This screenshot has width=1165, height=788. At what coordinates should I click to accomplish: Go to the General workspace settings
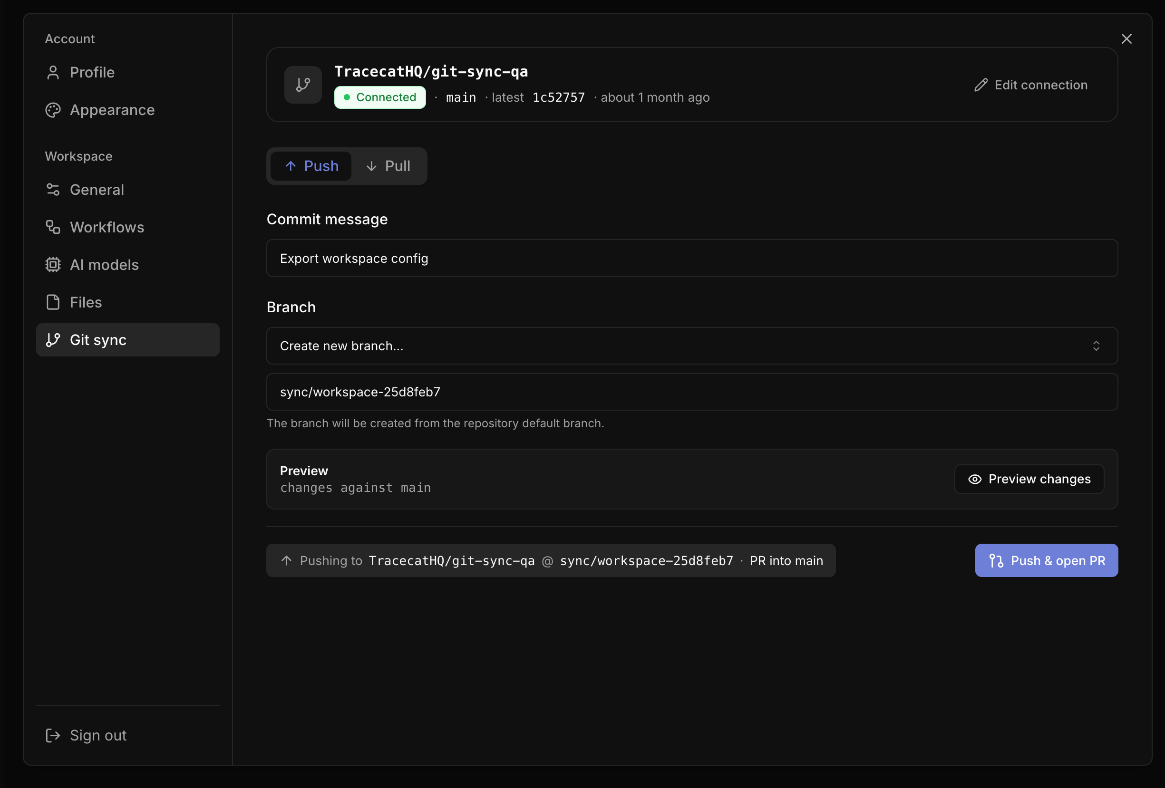pos(128,190)
